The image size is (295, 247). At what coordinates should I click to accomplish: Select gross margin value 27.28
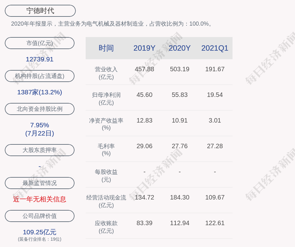click(x=215, y=146)
